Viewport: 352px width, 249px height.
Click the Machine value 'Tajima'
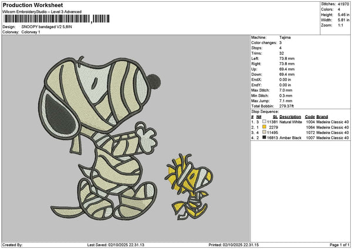(x=285, y=38)
